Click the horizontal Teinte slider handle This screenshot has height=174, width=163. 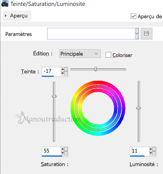point(96,69)
